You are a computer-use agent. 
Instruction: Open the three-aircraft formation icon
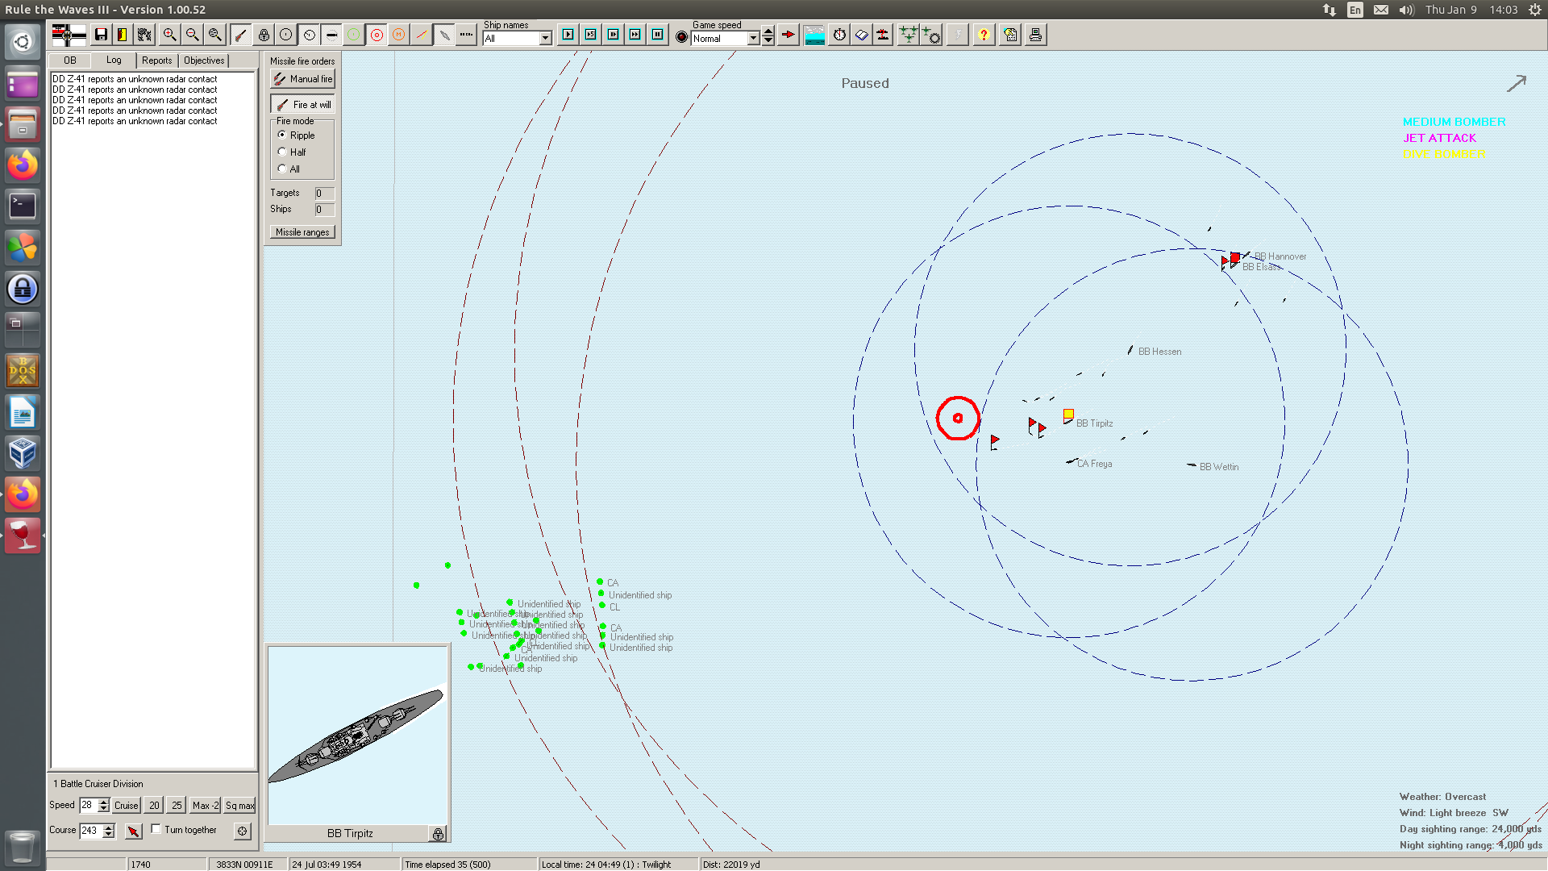[908, 35]
